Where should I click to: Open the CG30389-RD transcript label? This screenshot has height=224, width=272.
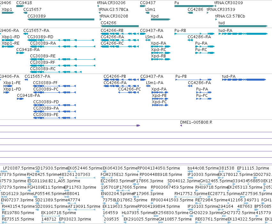click(x=40, y=37)
